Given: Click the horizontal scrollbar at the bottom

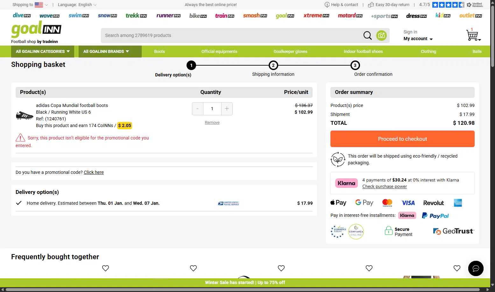Looking at the screenshot, I should click(x=243, y=290).
